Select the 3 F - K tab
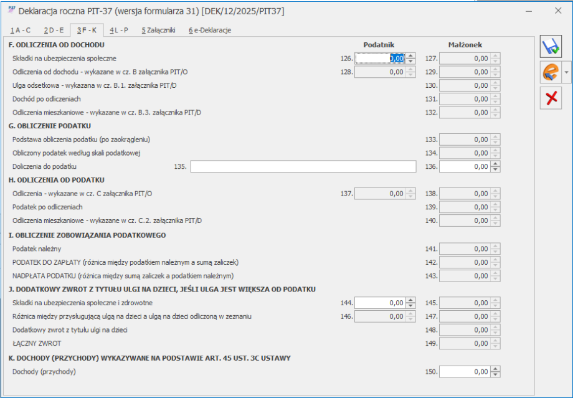This screenshot has height=398, width=573. 87,30
